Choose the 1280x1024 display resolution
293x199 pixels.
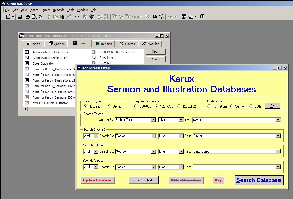pyautogui.click(x=179, y=106)
